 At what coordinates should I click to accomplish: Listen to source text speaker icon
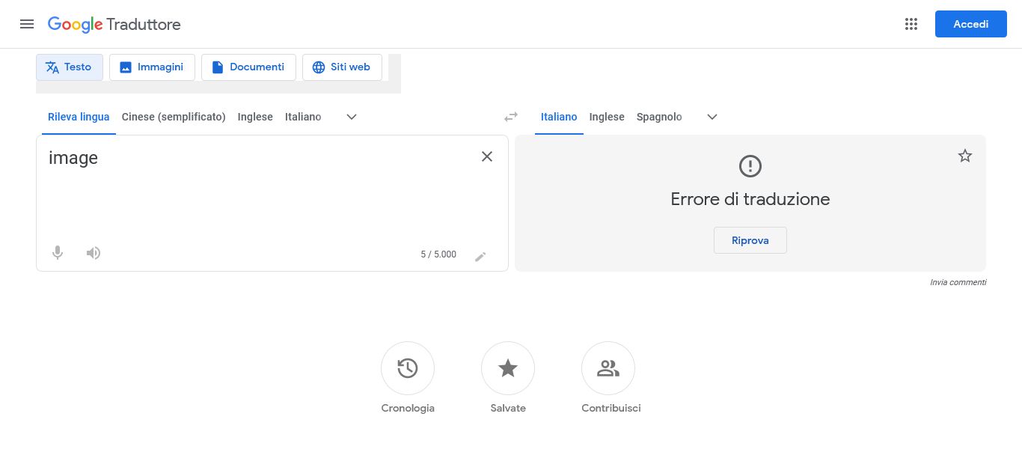(x=94, y=253)
